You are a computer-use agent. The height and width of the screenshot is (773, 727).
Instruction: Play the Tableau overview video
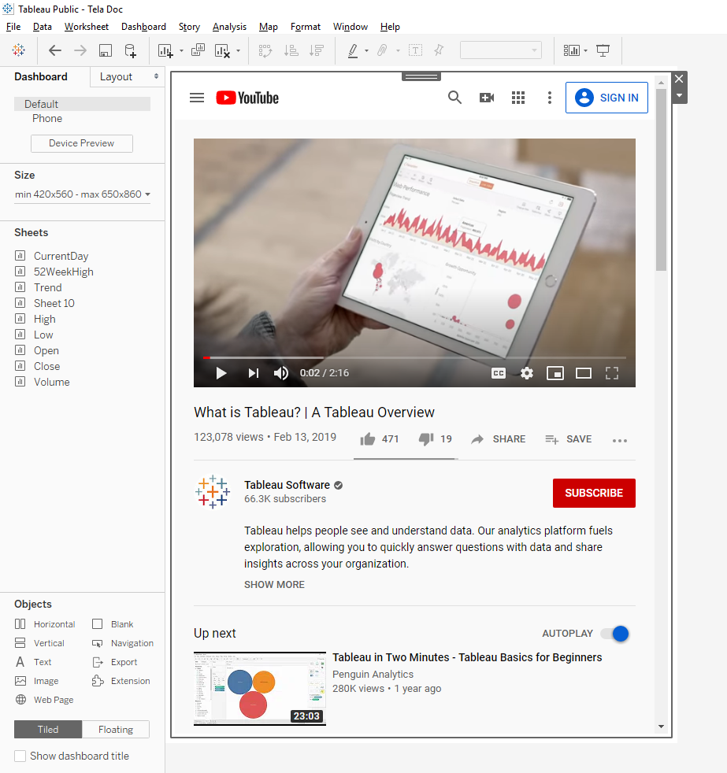click(221, 373)
